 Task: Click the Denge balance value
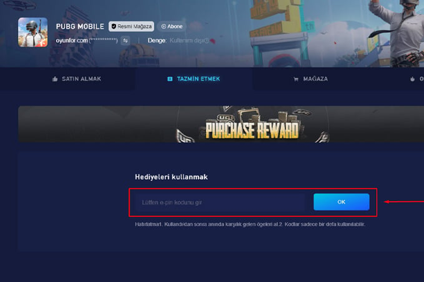point(187,41)
